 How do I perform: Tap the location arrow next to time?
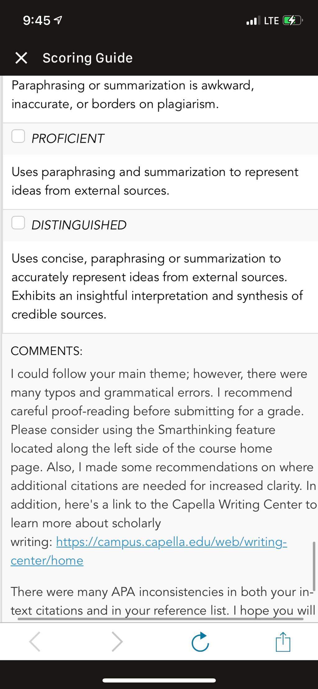tap(58, 20)
